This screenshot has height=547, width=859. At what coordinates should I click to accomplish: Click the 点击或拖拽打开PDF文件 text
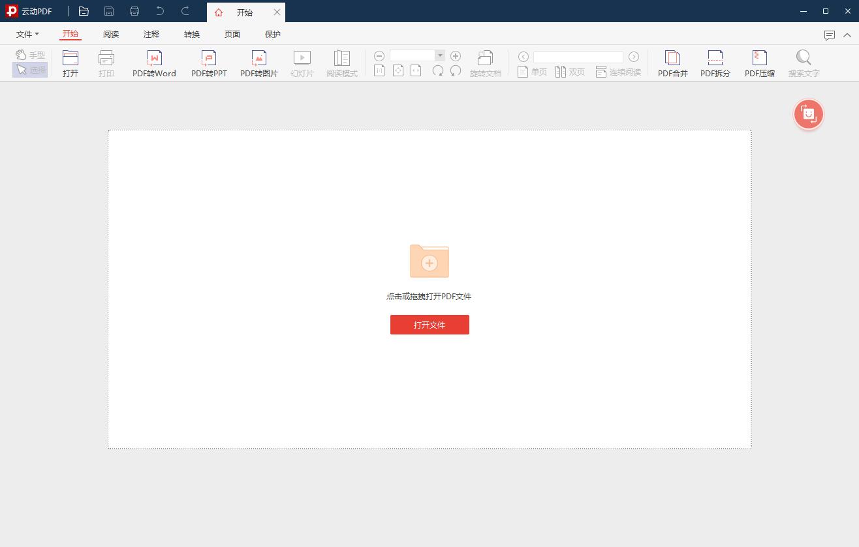coord(429,296)
